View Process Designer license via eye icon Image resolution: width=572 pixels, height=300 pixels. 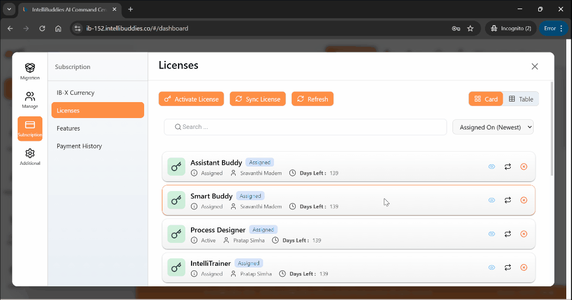492,234
